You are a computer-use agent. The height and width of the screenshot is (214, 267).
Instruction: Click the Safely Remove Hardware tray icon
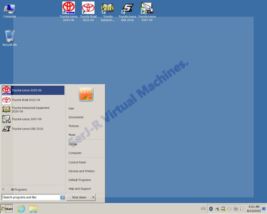pos(217,209)
